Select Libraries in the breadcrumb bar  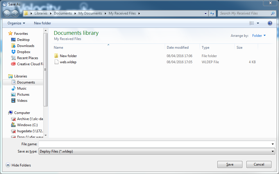tap(41, 13)
